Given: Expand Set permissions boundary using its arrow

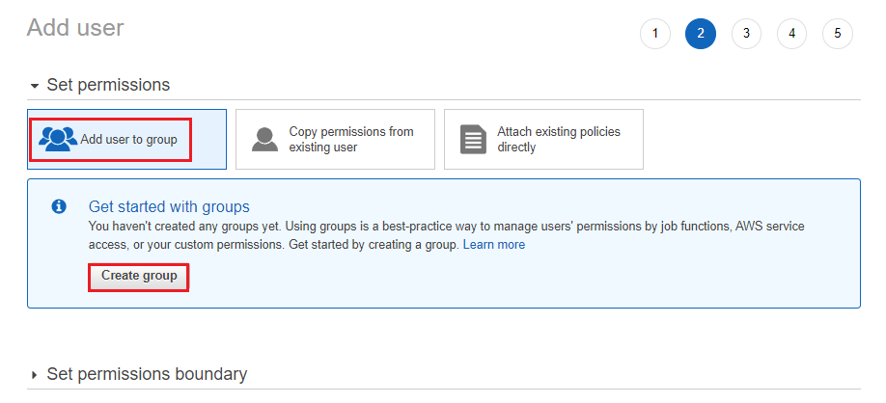Looking at the screenshot, I should click(x=35, y=375).
